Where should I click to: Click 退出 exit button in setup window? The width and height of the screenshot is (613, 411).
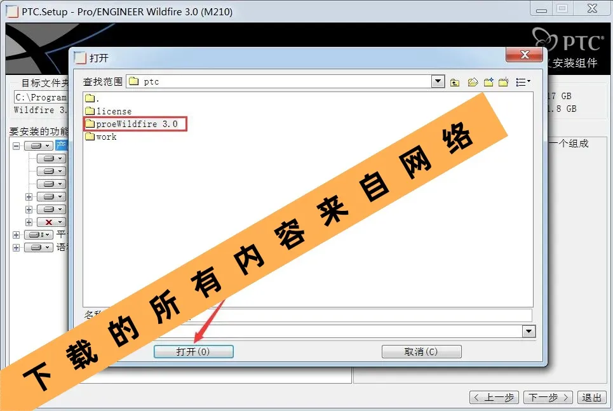tap(591, 398)
